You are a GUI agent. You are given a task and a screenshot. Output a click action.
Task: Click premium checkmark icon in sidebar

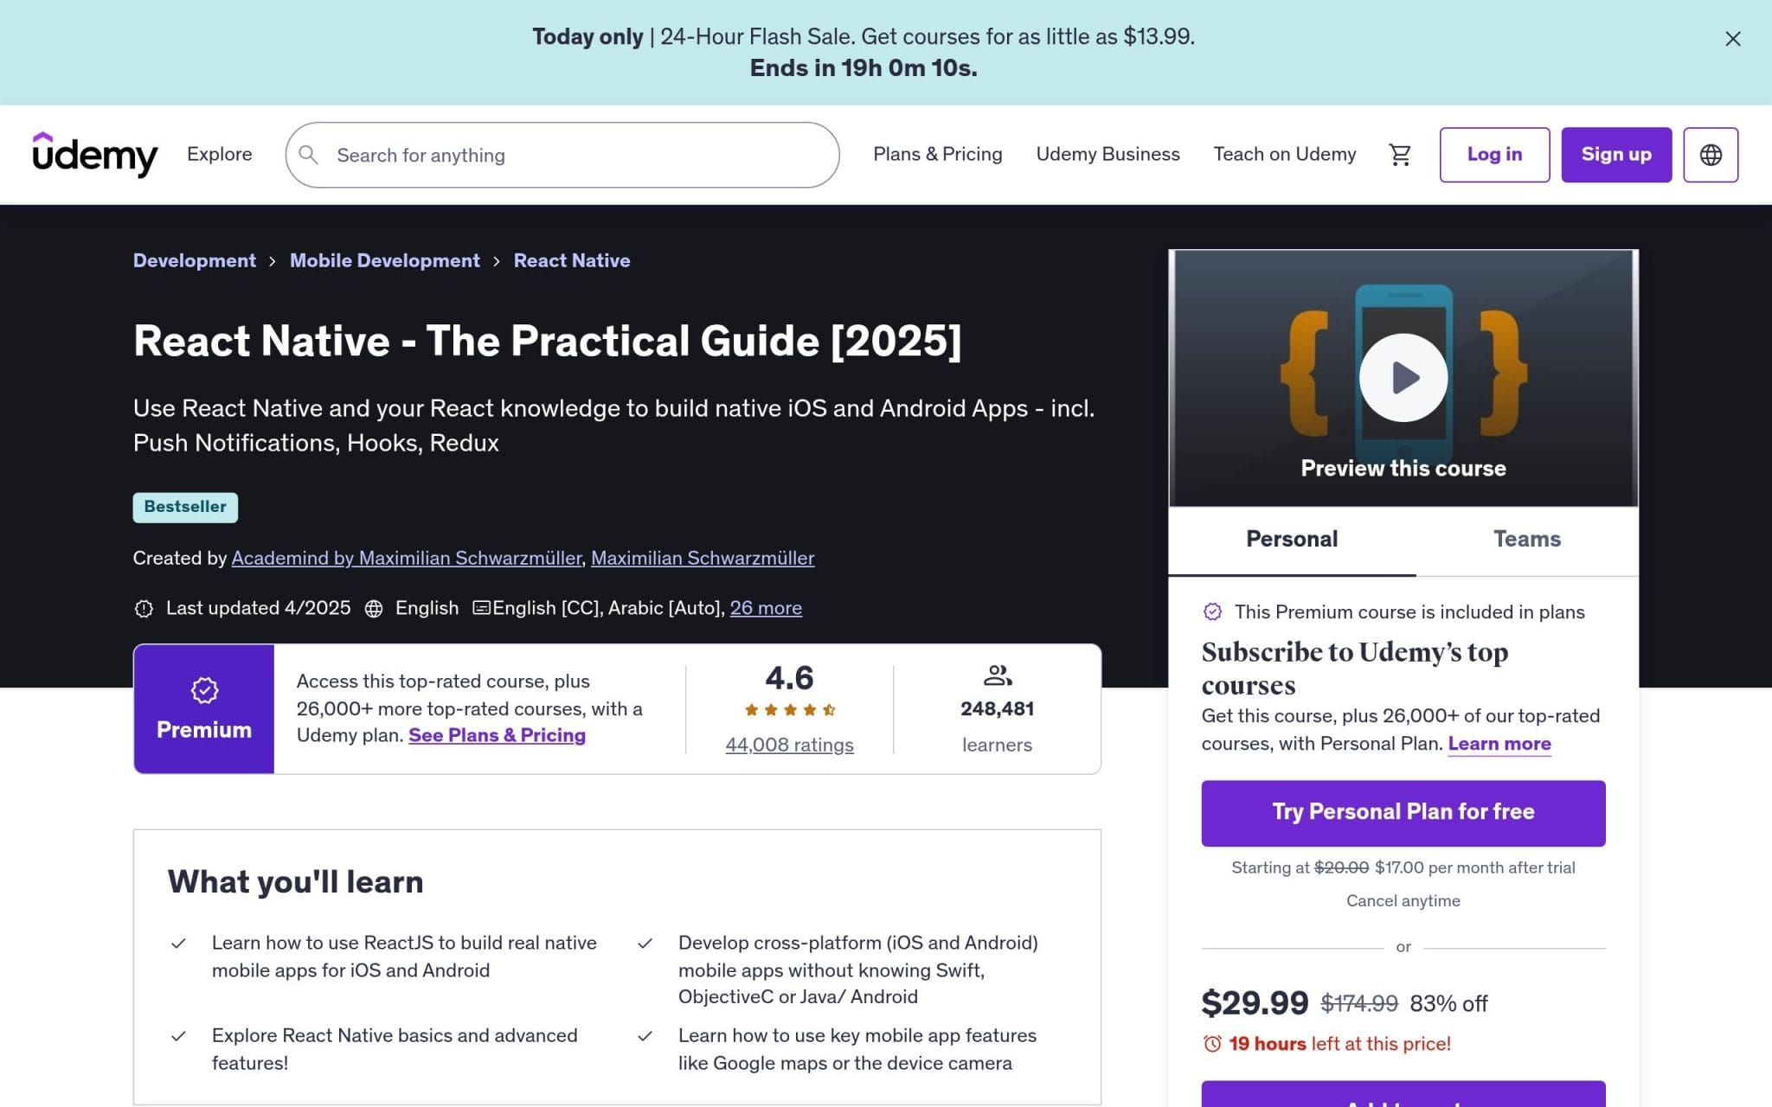click(1212, 611)
